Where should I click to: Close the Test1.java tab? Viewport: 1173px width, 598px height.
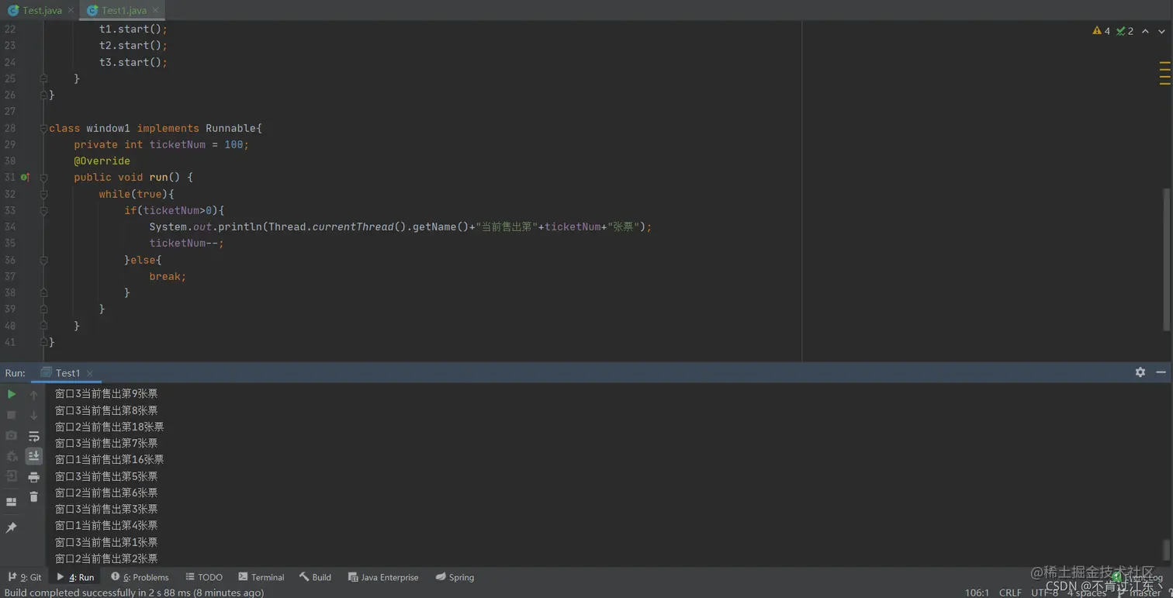click(x=155, y=10)
